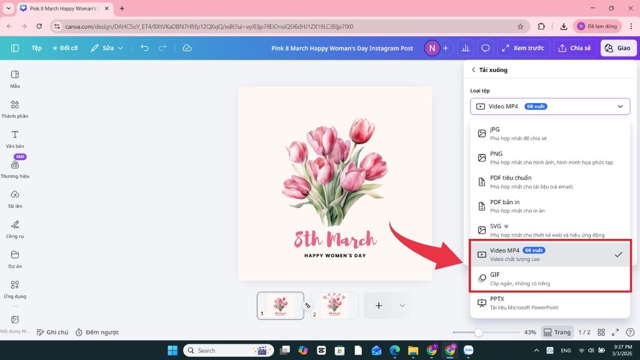This screenshot has height=360, width=640.
Task: Select SVG file type option
Action: [550, 230]
